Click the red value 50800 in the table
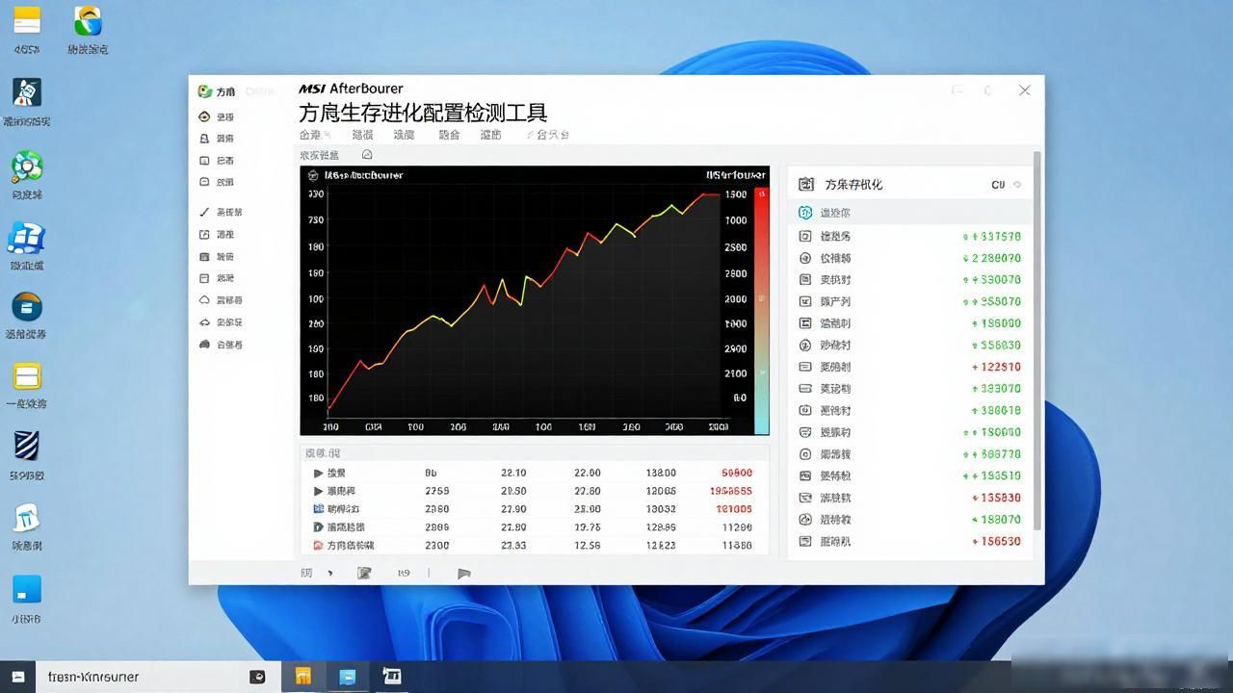 [x=737, y=473]
